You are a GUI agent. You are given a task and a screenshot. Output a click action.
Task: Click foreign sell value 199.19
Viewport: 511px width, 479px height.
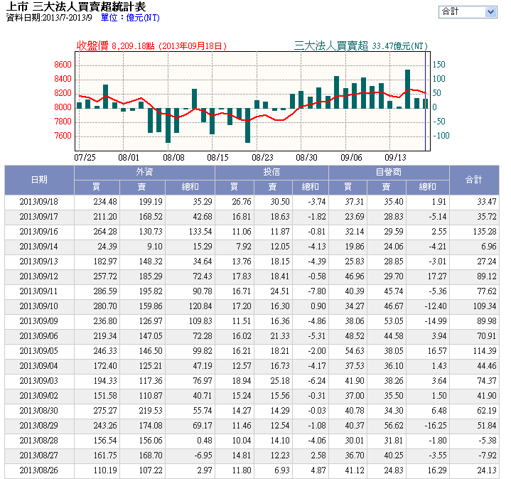[x=151, y=202]
